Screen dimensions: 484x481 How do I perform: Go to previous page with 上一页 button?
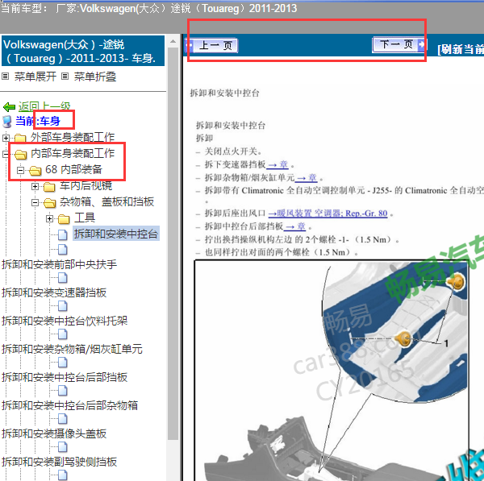(x=211, y=46)
